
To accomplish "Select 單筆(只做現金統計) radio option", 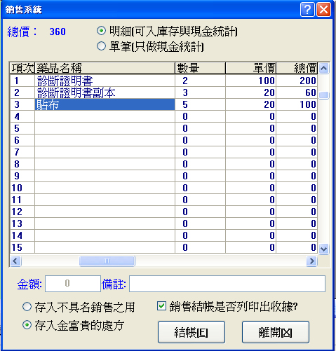I will point(101,46).
